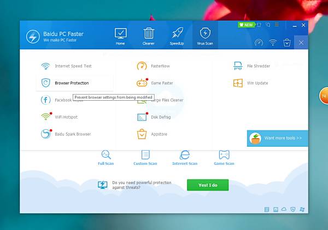The width and height of the screenshot is (328, 230).
Task: Click the first engine icon at bottom right
Action: (x=267, y=209)
